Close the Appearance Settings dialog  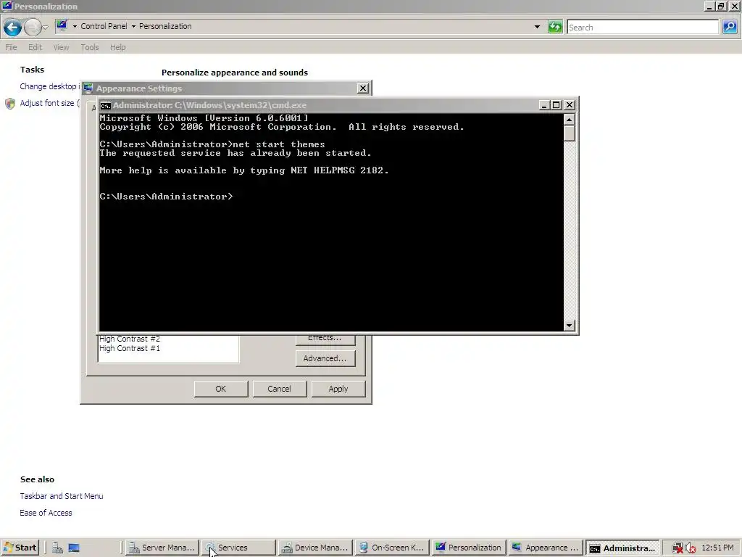click(x=362, y=88)
